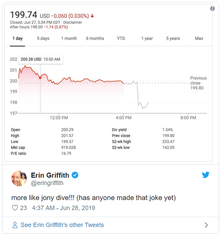Switch to the 1 year tab

pos(147,38)
